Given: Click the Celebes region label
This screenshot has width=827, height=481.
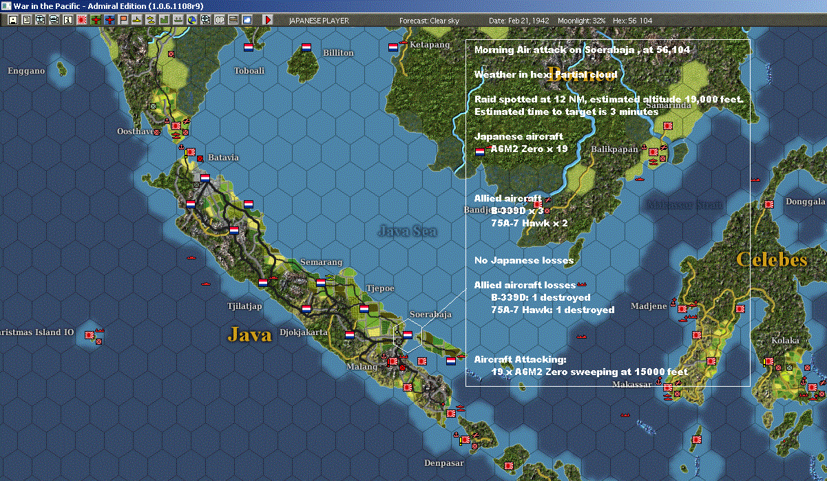Looking at the screenshot, I should (x=771, y=259).
